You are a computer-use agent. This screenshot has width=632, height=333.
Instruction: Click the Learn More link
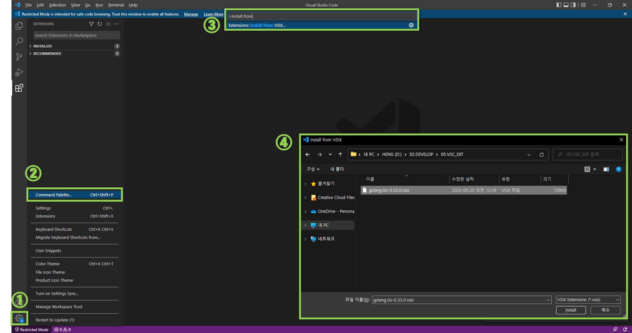pyautogui.click(x=213, y=14)
